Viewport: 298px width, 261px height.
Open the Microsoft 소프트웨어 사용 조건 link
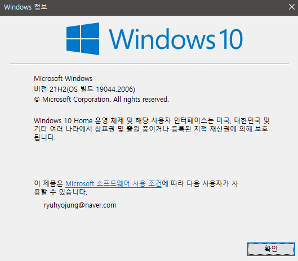click(x=113, y=183)
